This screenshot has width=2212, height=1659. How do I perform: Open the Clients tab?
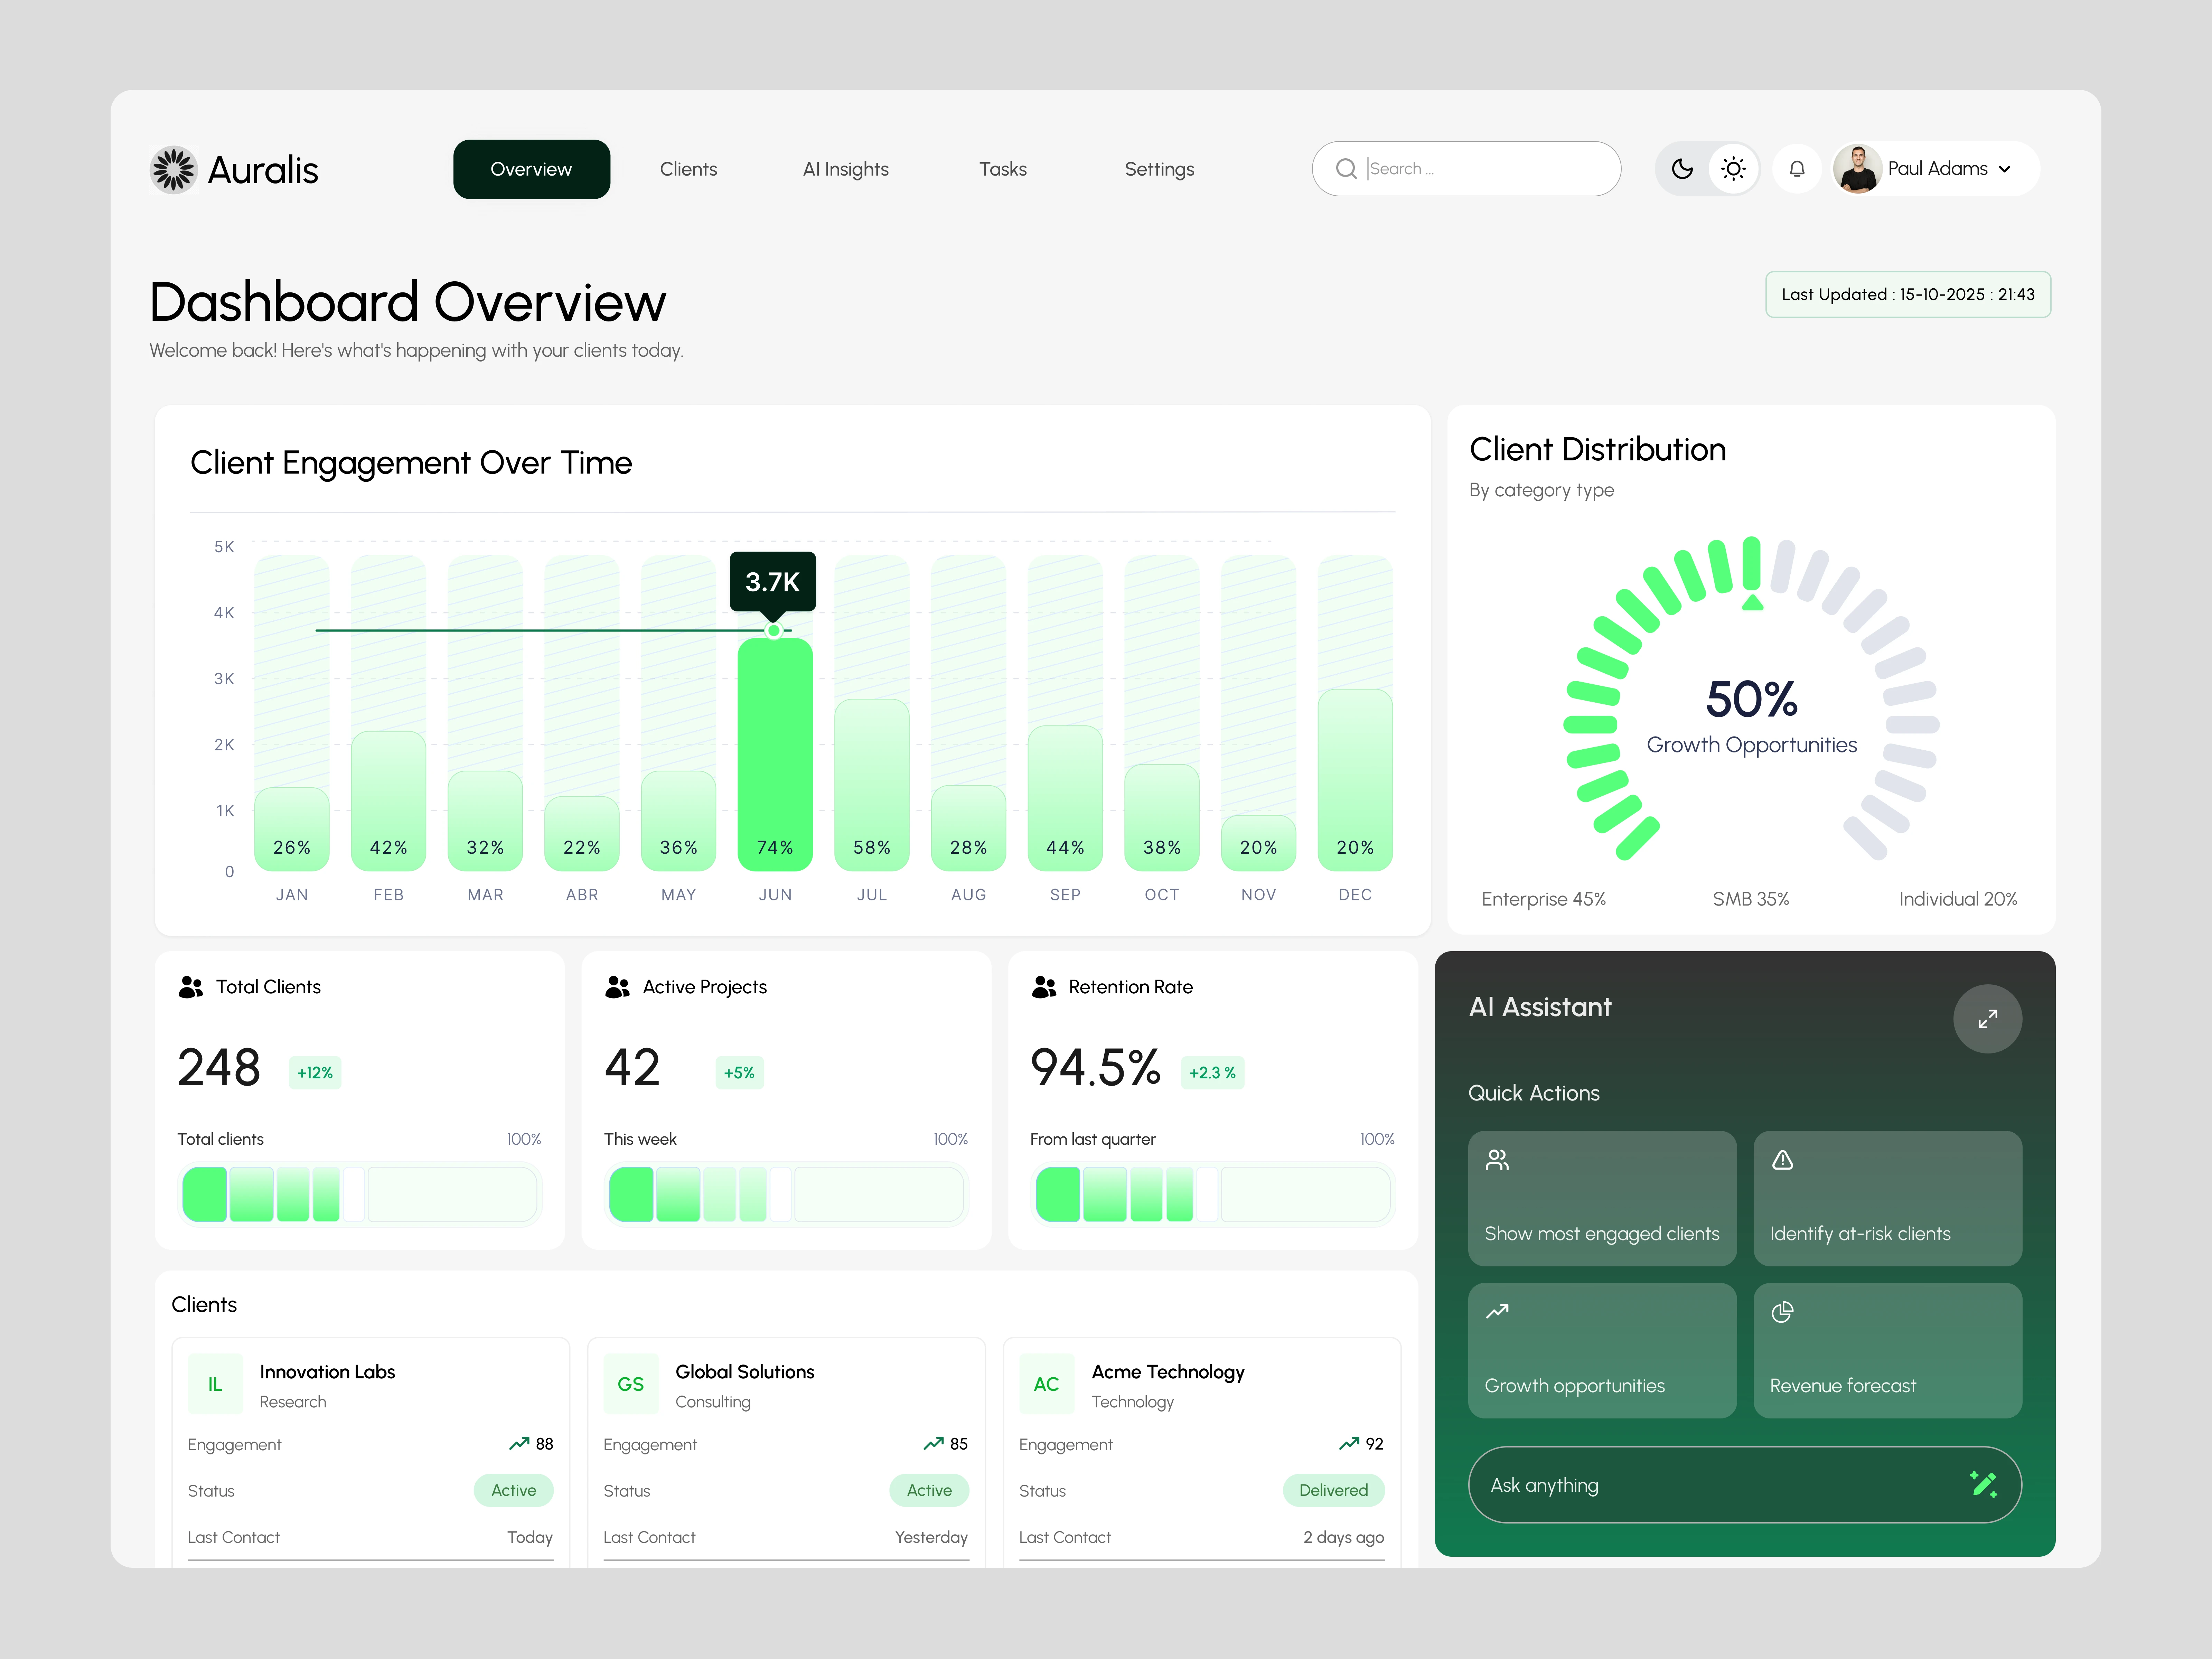688,169
